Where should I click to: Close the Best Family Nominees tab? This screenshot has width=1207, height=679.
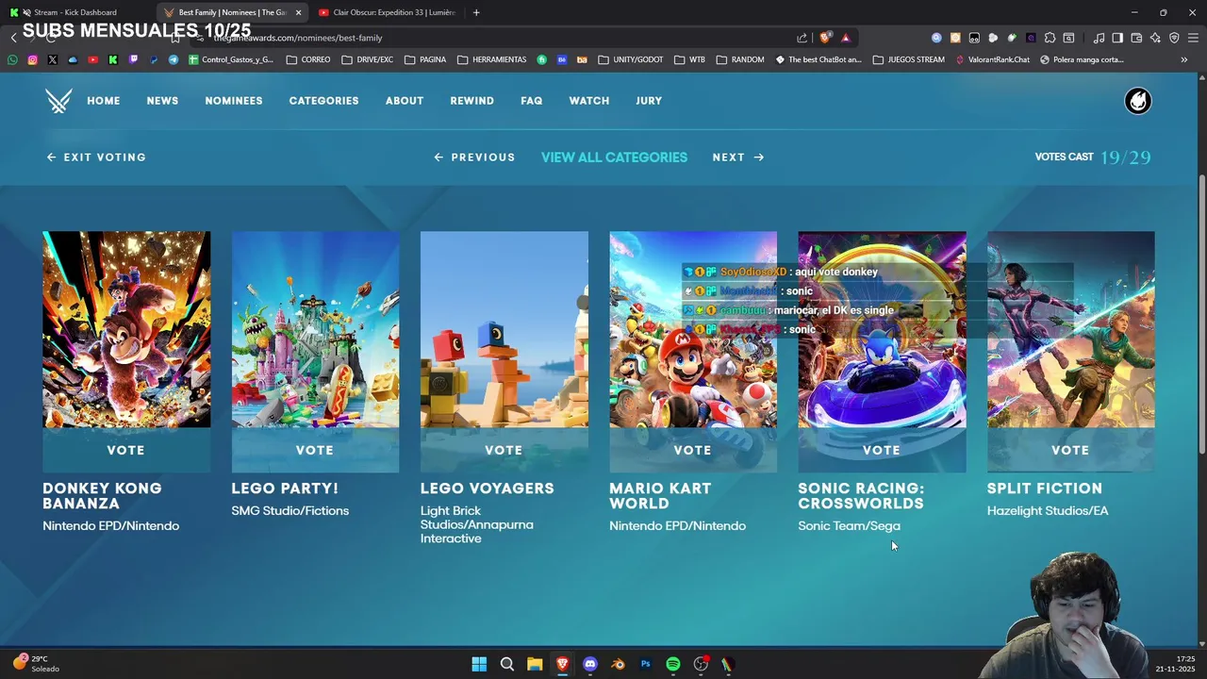(298, 12)
